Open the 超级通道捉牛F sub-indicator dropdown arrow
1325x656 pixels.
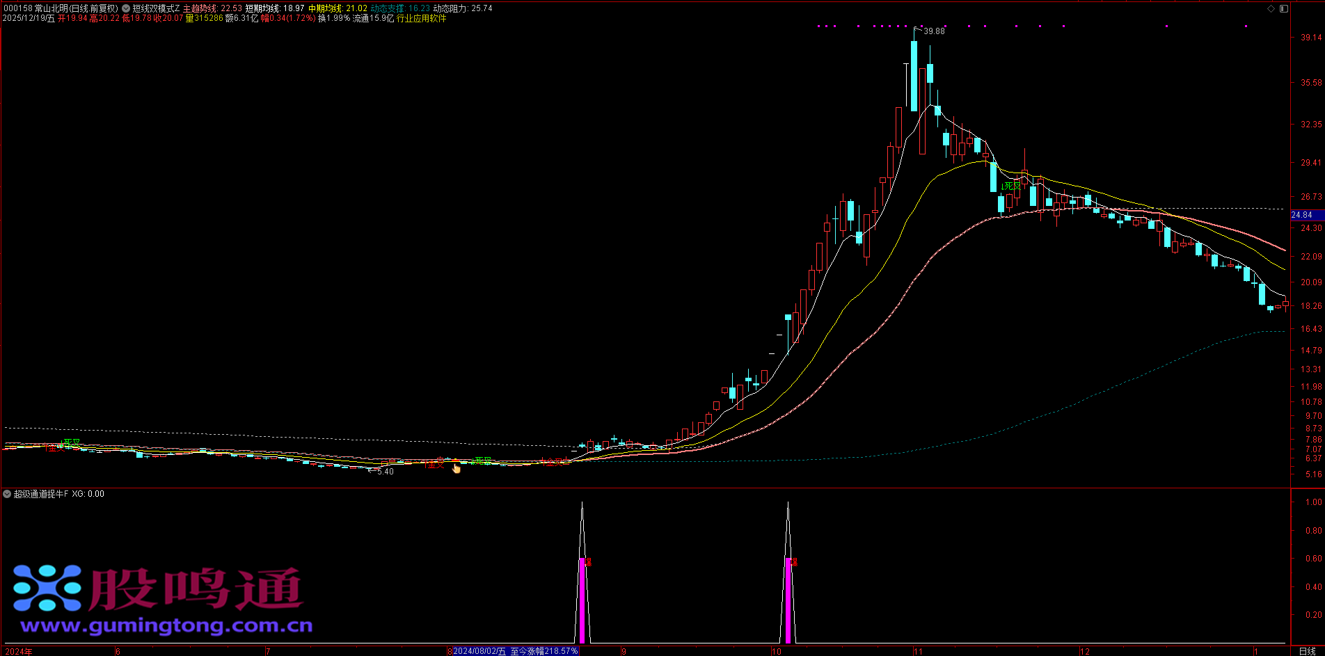7,494
